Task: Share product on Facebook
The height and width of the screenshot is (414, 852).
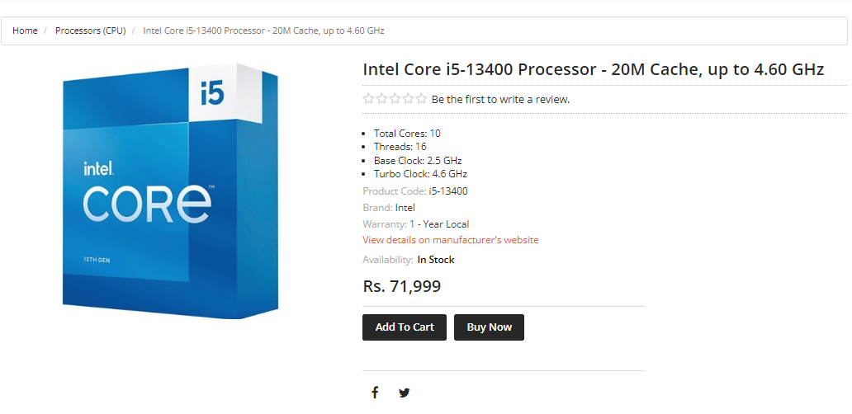Action: 375,393
